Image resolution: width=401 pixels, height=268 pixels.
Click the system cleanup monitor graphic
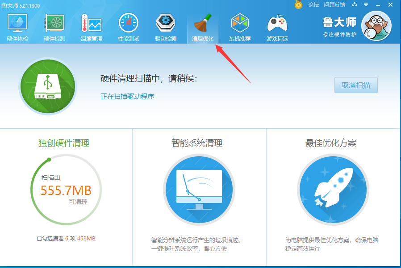[x=199, y=189]
